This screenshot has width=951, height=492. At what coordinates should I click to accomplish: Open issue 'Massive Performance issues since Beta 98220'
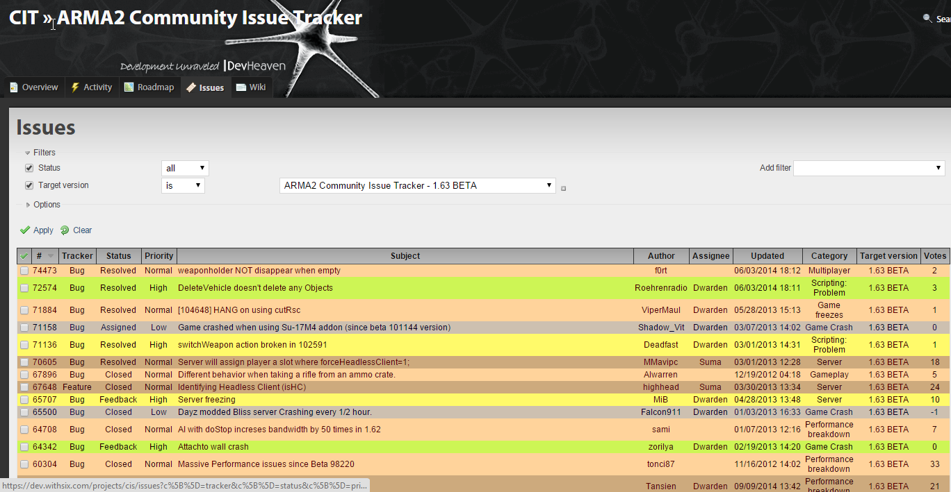click(267, 464)
